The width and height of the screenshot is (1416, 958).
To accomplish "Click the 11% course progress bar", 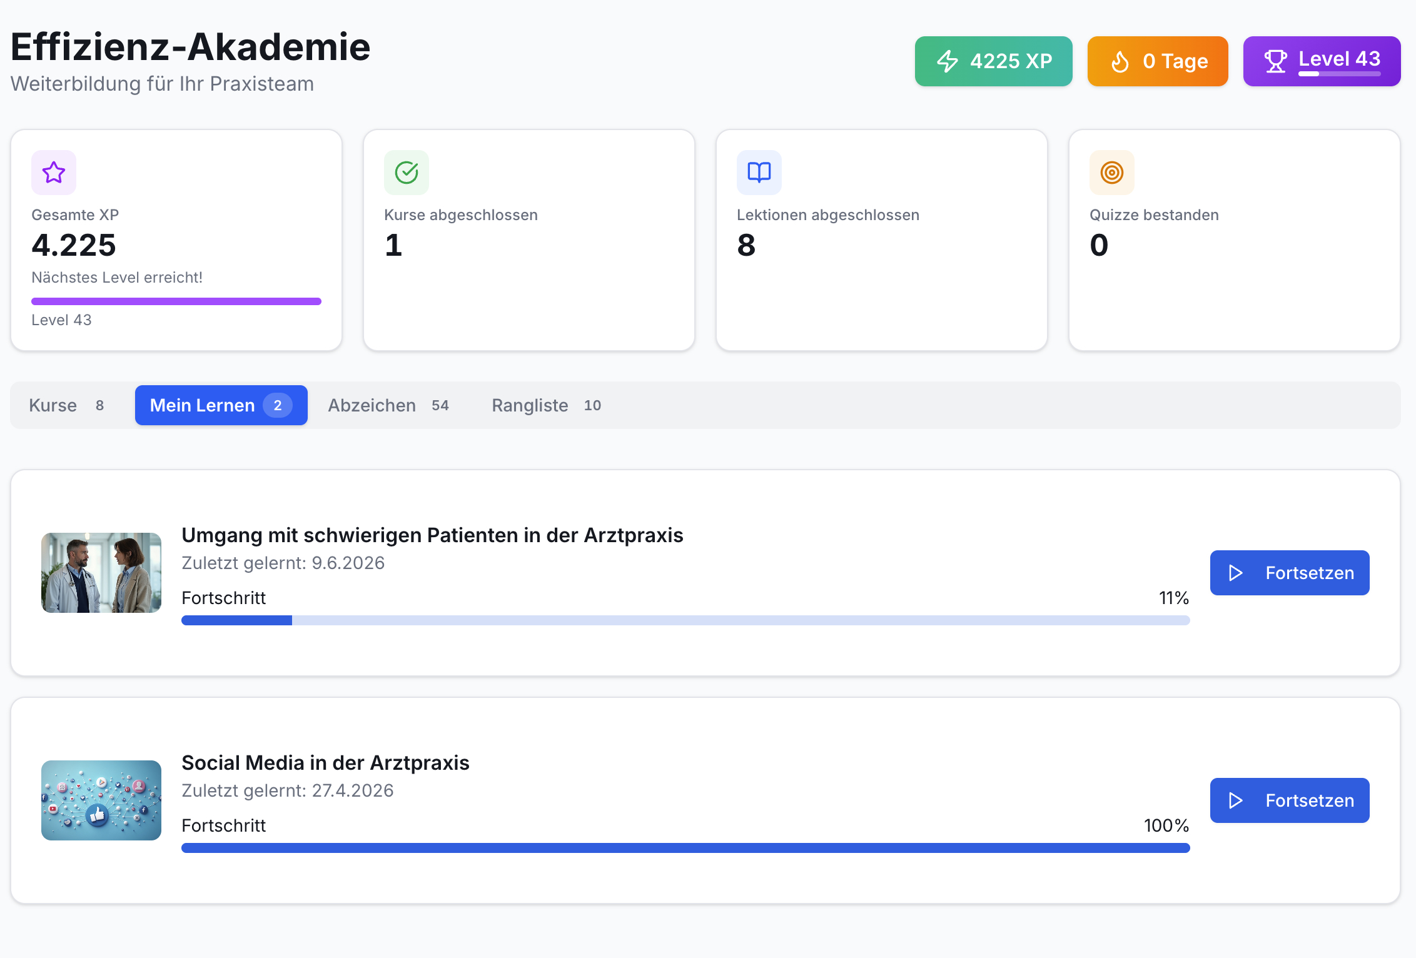I will 685,620.
